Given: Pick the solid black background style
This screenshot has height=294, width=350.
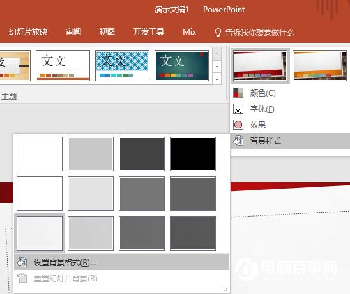Looking at the screenshot, I should pyautogui.click(x=193, y=154).
